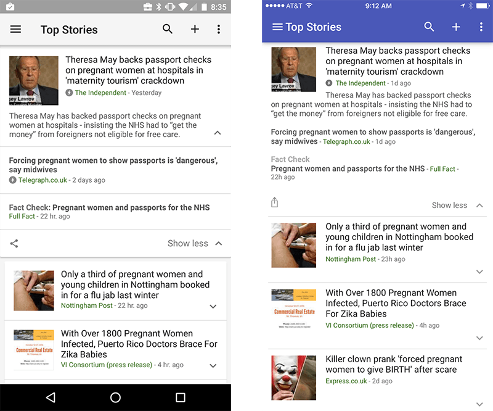Click 'Show less' on left Android screen
Viewport: 493px width, 411px height.
click(188, 244)
